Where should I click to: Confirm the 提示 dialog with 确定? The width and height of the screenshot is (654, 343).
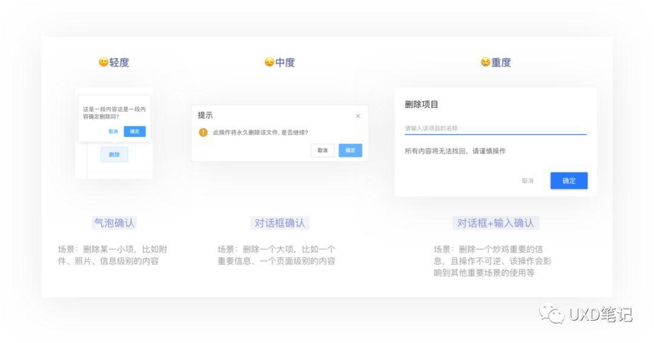point(350,150)
